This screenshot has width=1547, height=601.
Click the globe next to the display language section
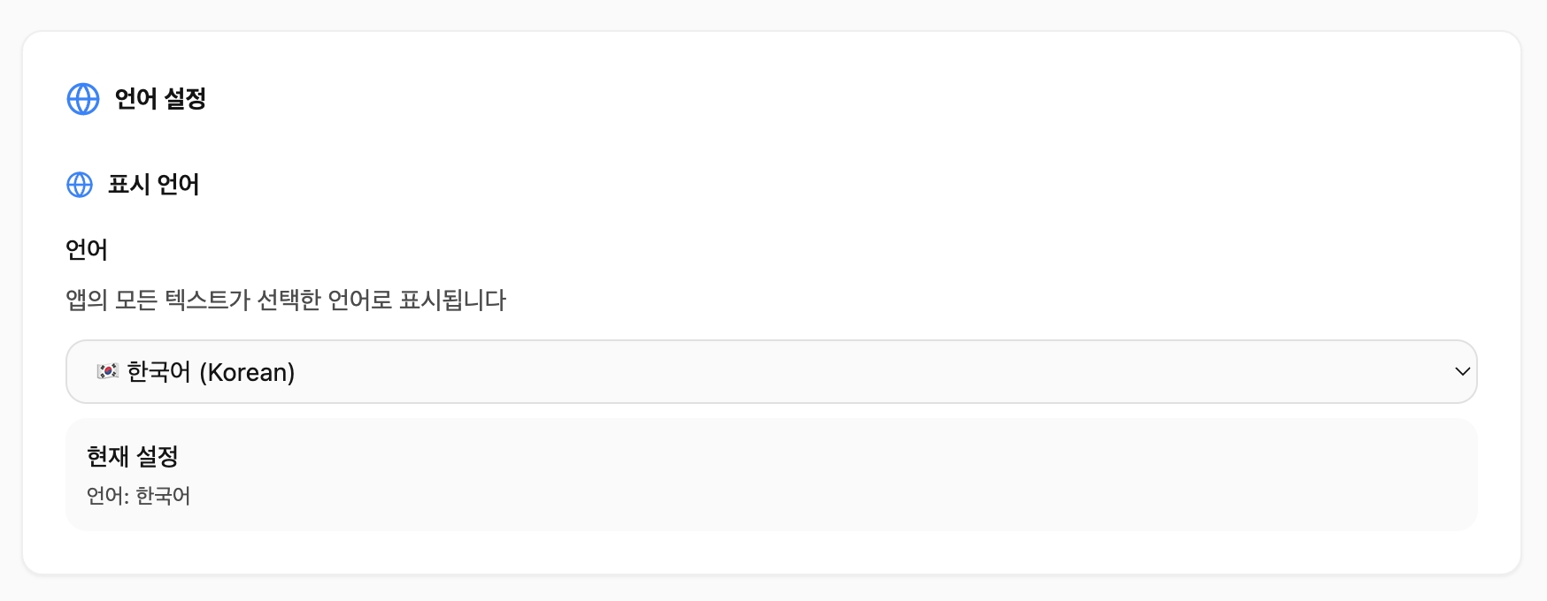pos(80,186)
